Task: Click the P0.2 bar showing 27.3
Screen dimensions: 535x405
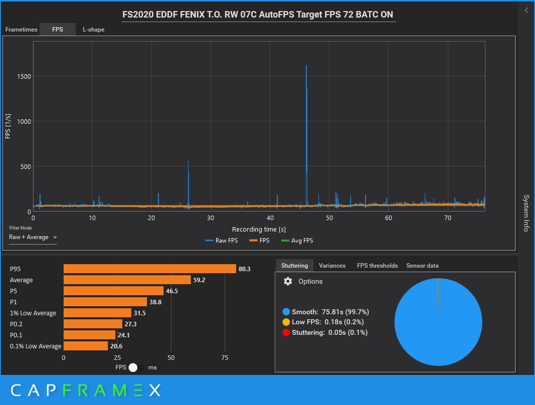Action: pyautogui.click(x=93, y=324)
